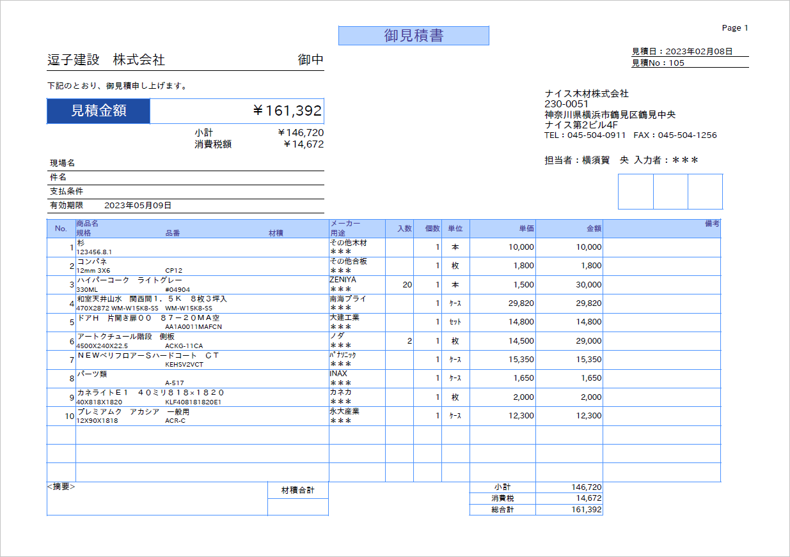Image resolution: width=790 pixels, height=557 pixels.
Task: Select ハイパーコーク ライトグレー product
Action: (x=129, y=280)
